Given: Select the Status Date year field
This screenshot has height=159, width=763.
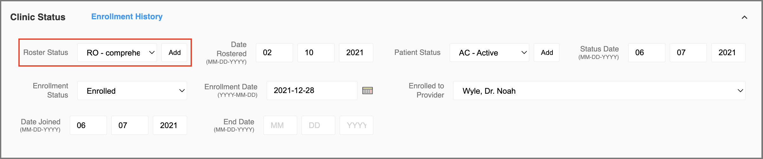Looking at the screenshot, I should (728, 53).
